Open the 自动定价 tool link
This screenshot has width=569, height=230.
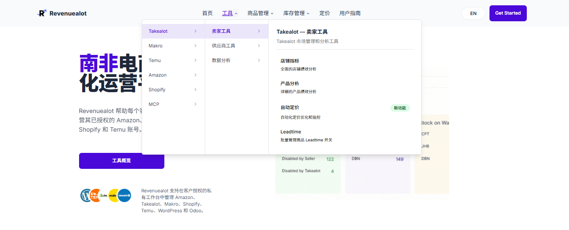point(344,112)
